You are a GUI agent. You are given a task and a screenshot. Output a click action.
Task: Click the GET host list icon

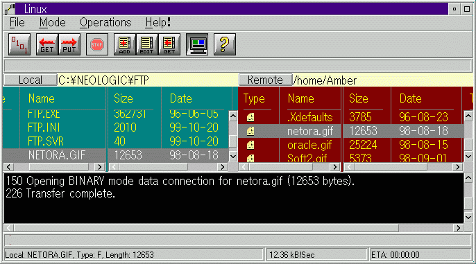tap(169, 44)
